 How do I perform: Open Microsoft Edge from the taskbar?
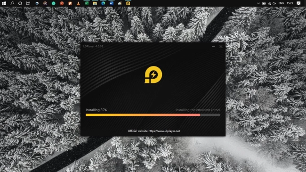click(103, 3)
